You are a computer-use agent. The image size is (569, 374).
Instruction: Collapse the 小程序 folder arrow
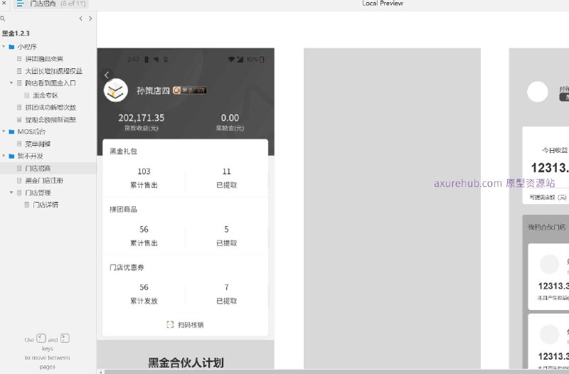(x=4, y=46)
